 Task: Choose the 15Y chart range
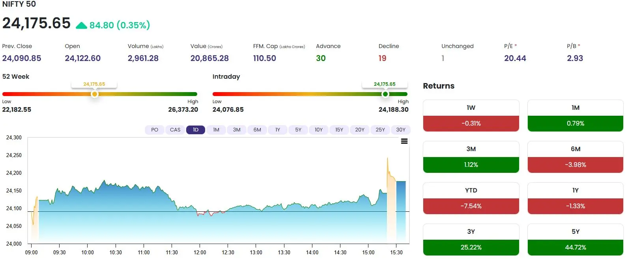coord(339,130)
